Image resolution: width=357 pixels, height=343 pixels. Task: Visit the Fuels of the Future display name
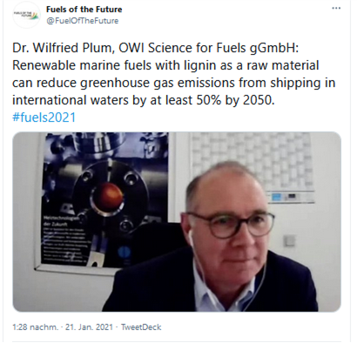point(84,10)
